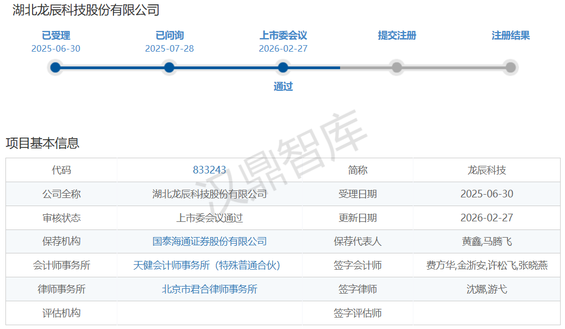
Task: Click the 已受理 stage circle marker
Action: click(x=55, y=67)
